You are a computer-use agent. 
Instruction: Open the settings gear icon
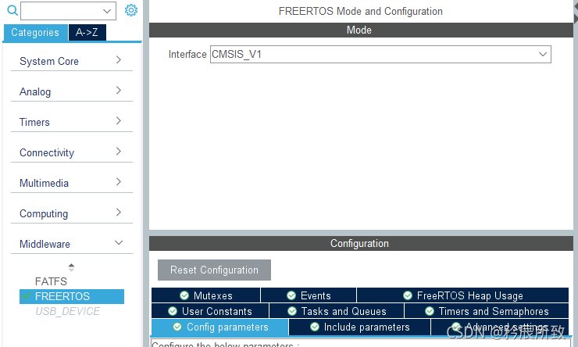click(x=131, y=10)
